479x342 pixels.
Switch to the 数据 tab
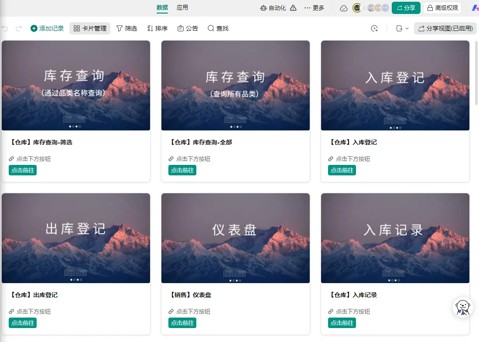point(162,8)
